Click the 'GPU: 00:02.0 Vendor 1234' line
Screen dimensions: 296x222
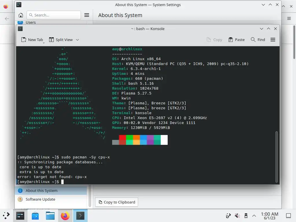coord(154,123)
